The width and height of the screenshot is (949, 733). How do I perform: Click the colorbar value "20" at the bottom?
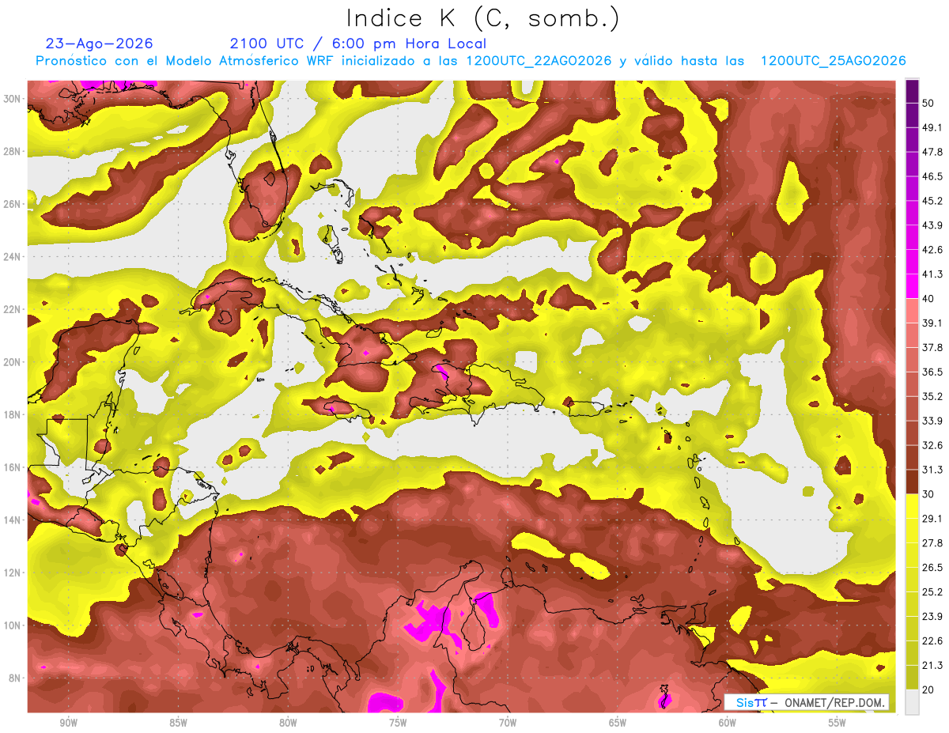(928, 690)
